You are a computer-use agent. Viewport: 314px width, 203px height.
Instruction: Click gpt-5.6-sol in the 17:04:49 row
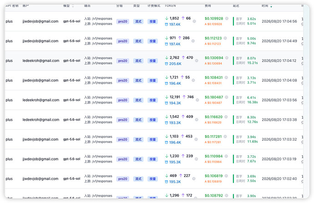[72, 41]
